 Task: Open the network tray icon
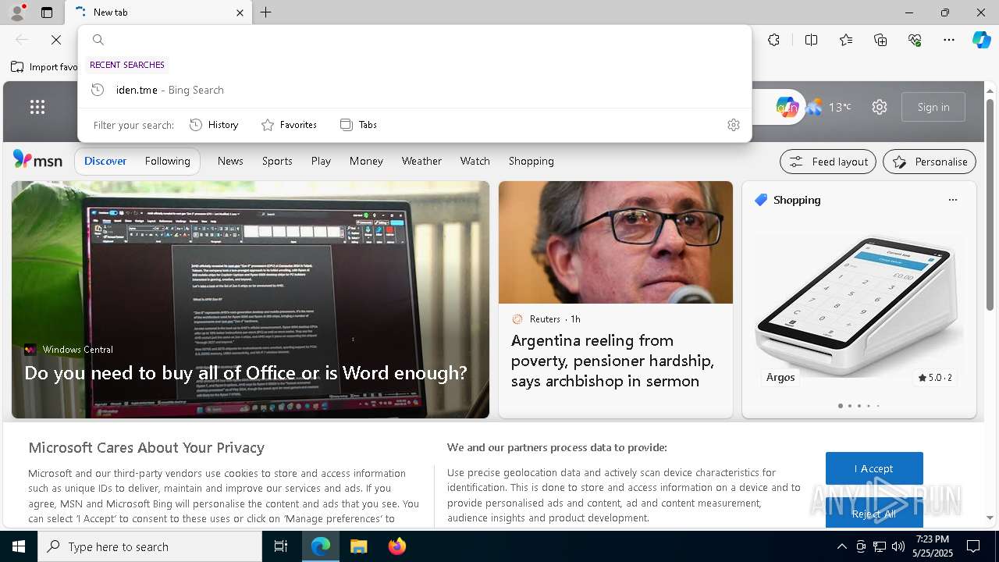[x=880, y=546]
